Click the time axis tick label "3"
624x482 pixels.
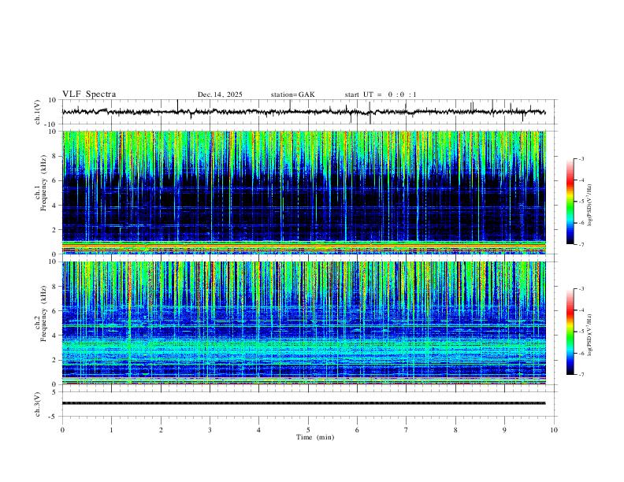[210, 430]
